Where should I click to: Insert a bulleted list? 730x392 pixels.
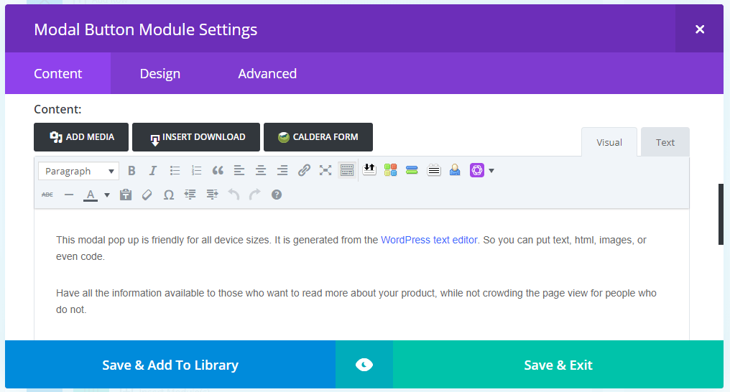pos(175,171)
